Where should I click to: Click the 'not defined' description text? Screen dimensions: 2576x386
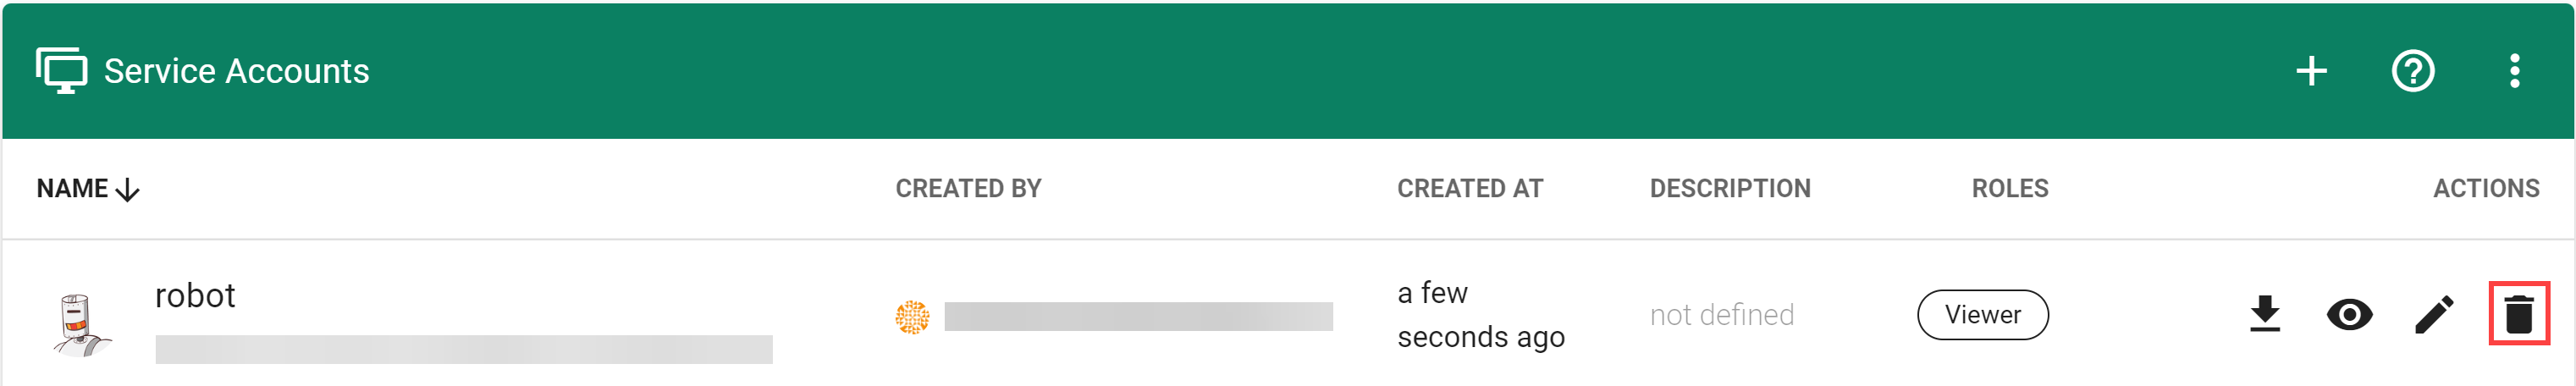point(1721,315)
